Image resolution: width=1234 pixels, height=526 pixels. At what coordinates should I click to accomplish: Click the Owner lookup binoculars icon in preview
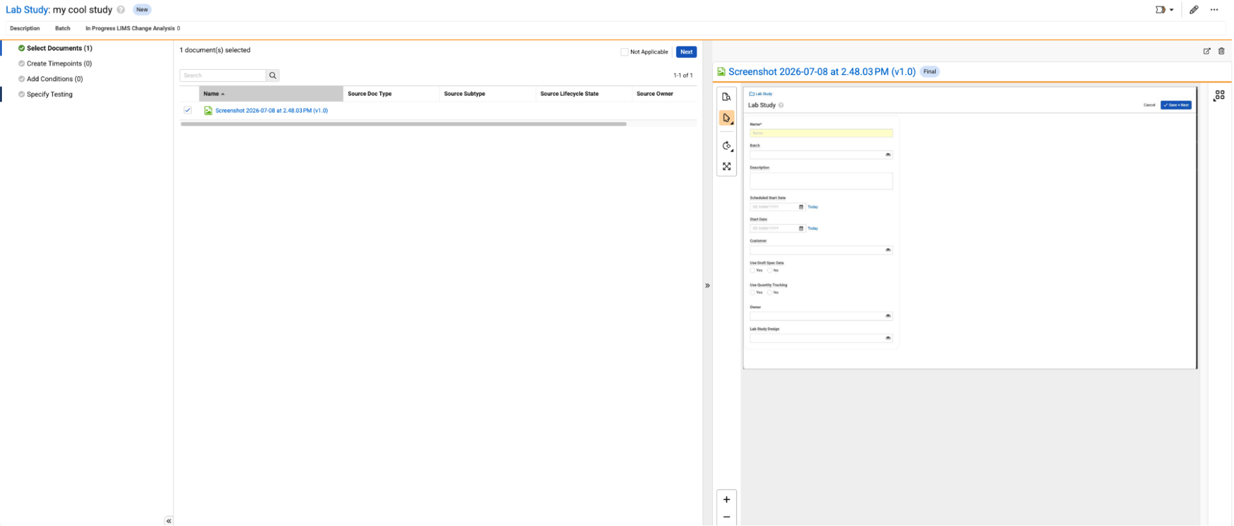point(888,316)
